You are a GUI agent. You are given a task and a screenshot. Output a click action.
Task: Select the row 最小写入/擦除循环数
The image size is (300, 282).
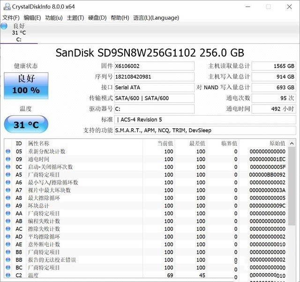pos(146,182)
